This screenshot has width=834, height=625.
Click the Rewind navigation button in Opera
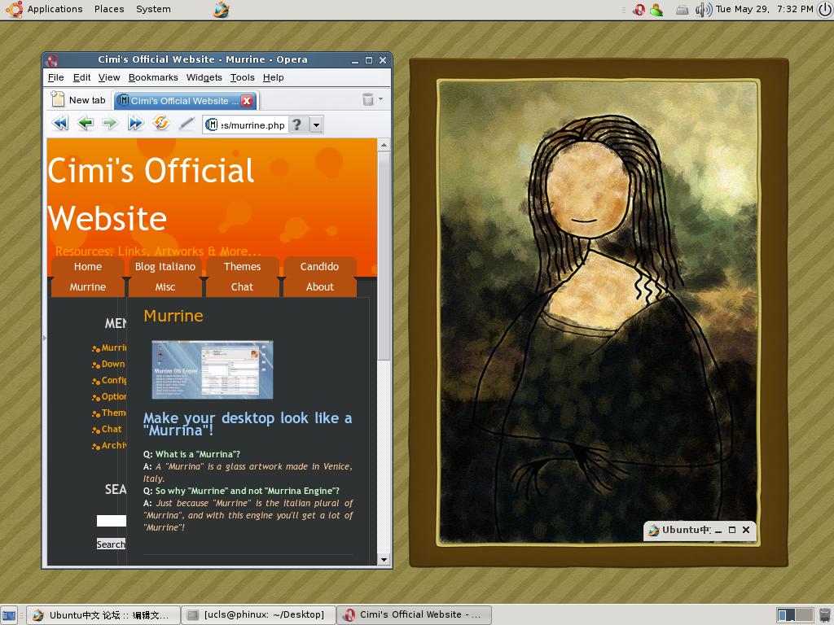tap(60, 124)
